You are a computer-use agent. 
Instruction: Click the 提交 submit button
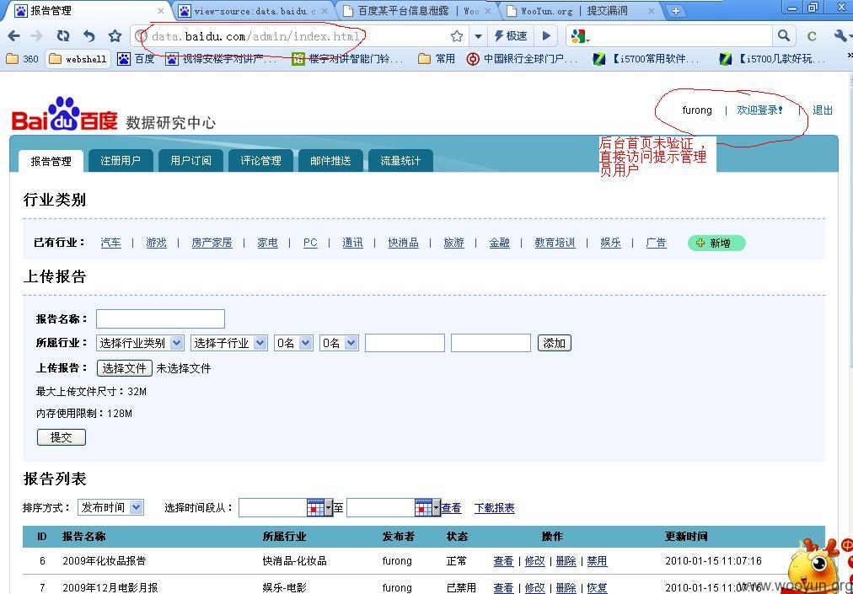(x=62, y=437)
